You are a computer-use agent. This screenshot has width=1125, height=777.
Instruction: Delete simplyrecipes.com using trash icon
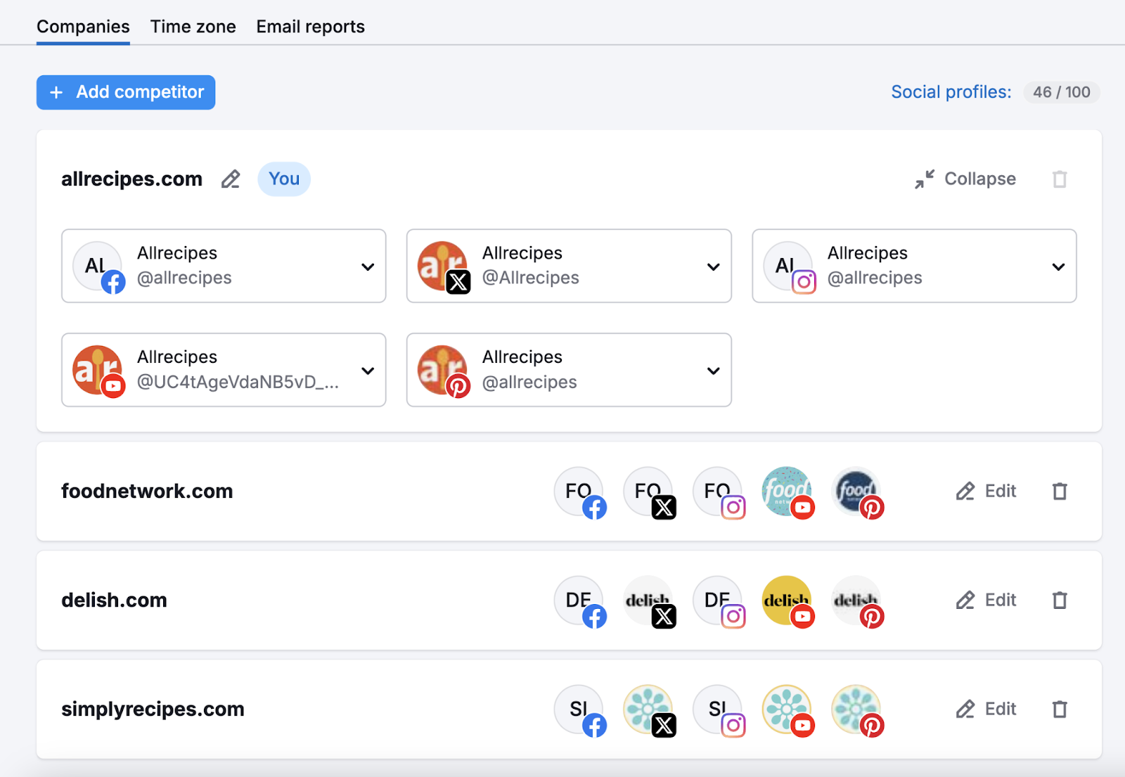coord(1060,709)
